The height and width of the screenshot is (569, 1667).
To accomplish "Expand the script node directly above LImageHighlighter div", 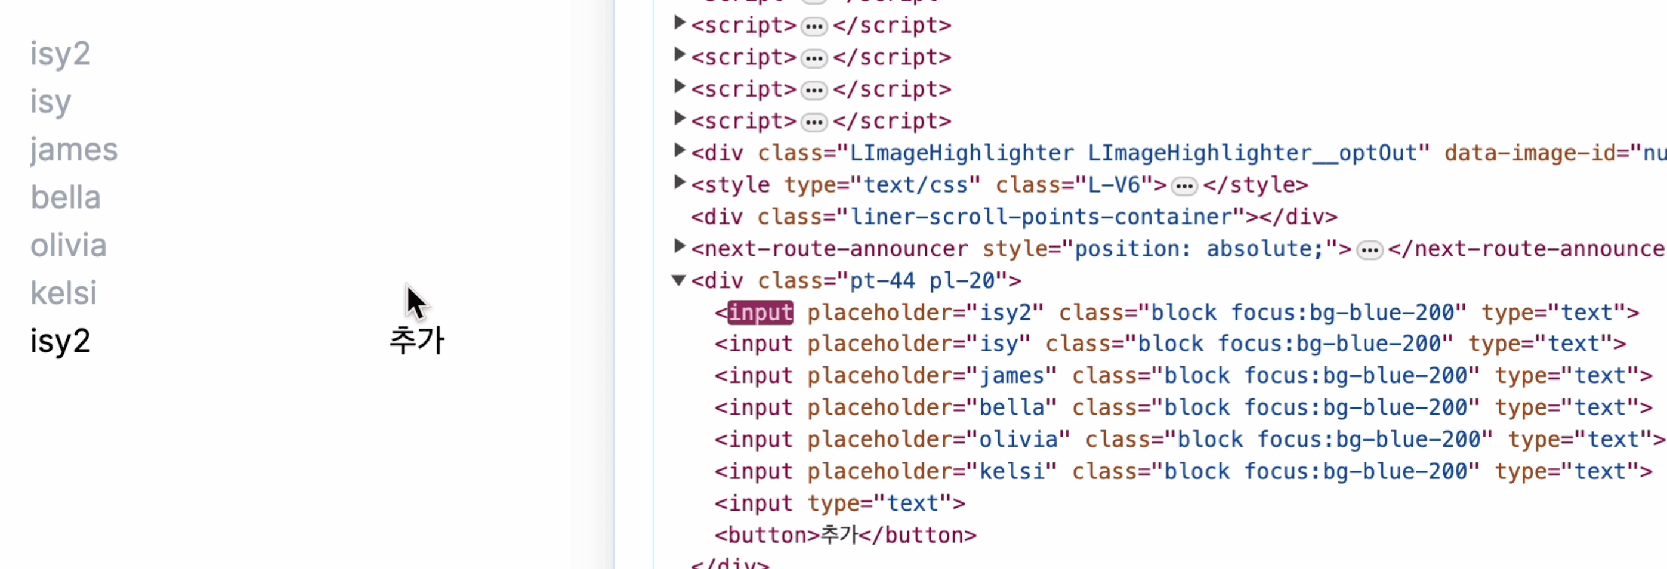I will click(x=679, y=119).
